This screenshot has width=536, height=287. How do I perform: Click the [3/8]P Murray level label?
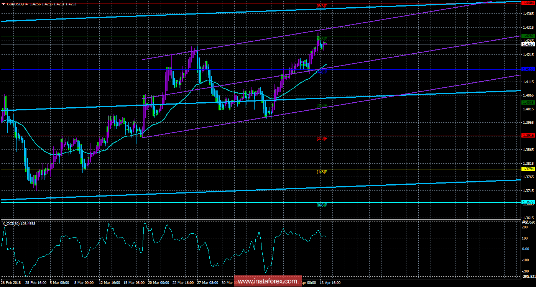tap(322, 105)
